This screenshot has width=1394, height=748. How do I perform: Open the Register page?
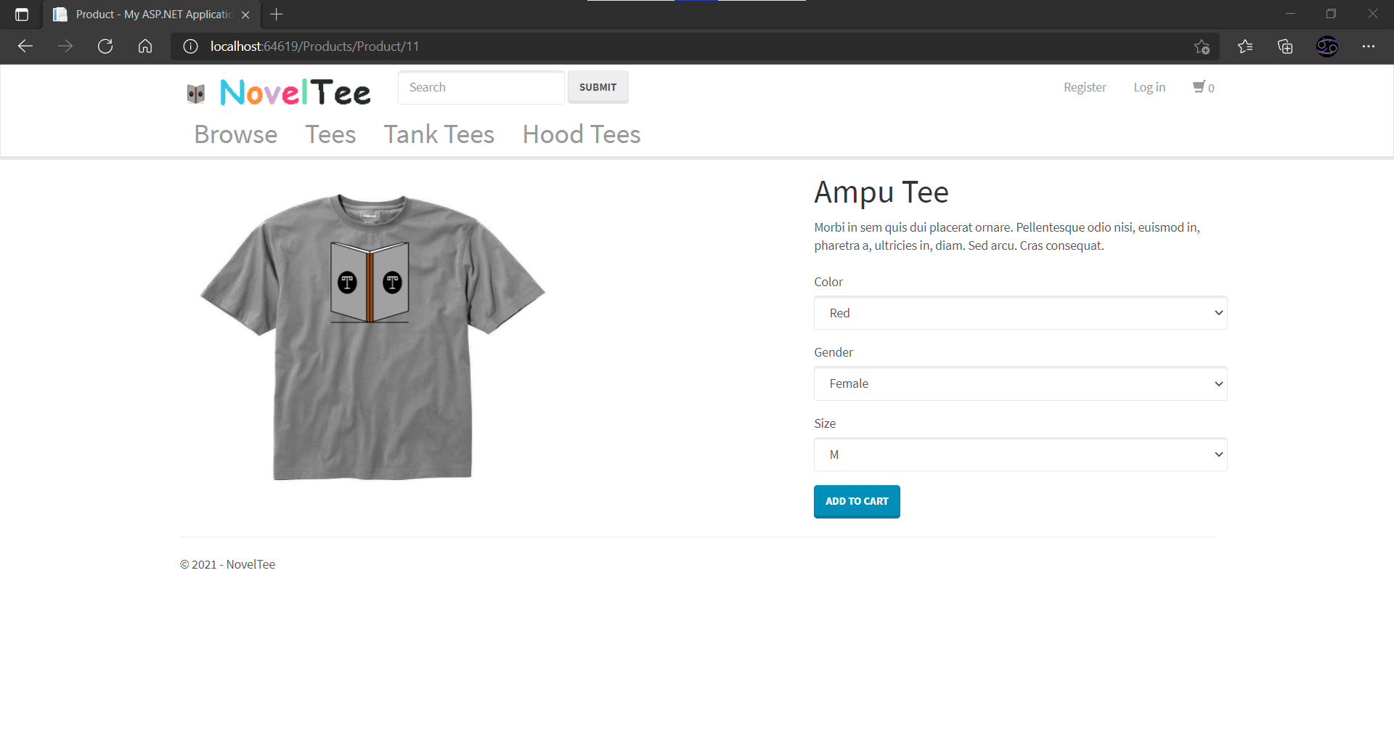(1085, 87)
